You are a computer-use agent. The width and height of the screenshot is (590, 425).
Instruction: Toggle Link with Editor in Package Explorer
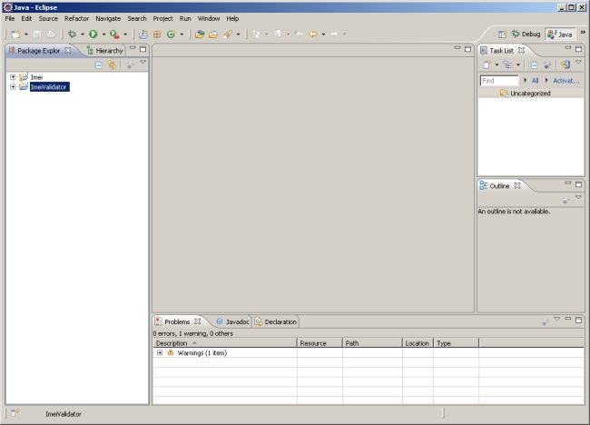(x=112, y=65)
